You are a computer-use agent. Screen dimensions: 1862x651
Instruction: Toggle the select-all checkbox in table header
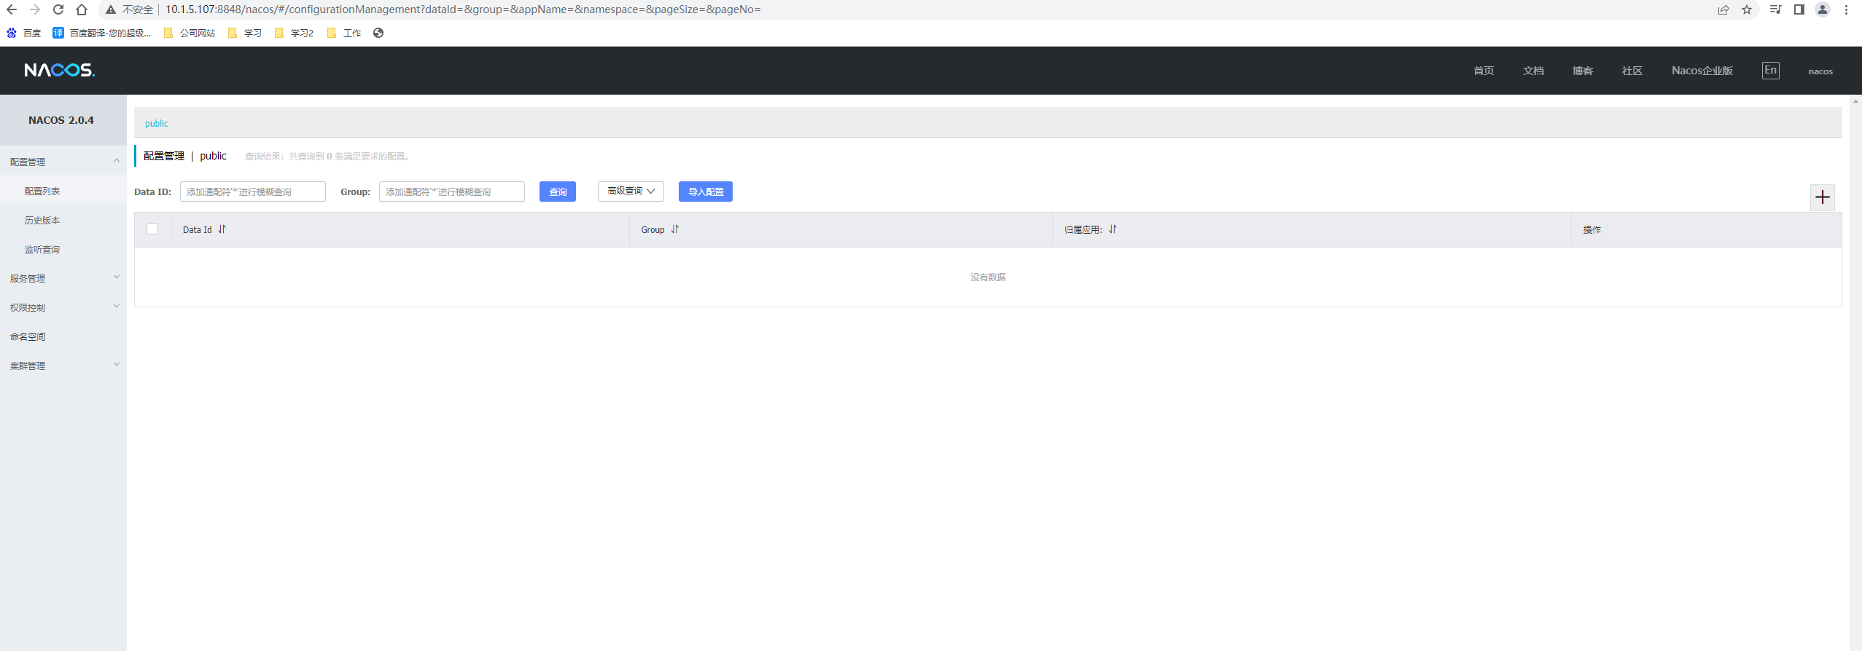[x=152, y=229]
